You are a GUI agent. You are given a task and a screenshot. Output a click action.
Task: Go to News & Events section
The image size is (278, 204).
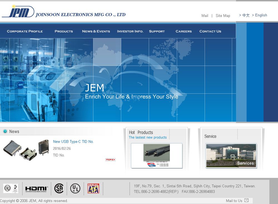[96, 31]
